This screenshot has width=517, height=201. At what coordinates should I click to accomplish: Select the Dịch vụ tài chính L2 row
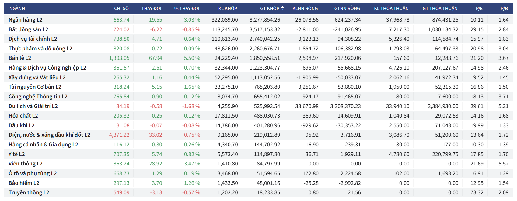tap(33, 39)
